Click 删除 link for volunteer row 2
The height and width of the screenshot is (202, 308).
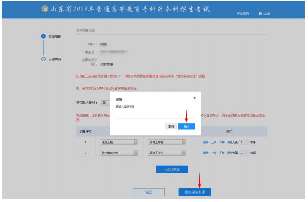pos(206,153)
